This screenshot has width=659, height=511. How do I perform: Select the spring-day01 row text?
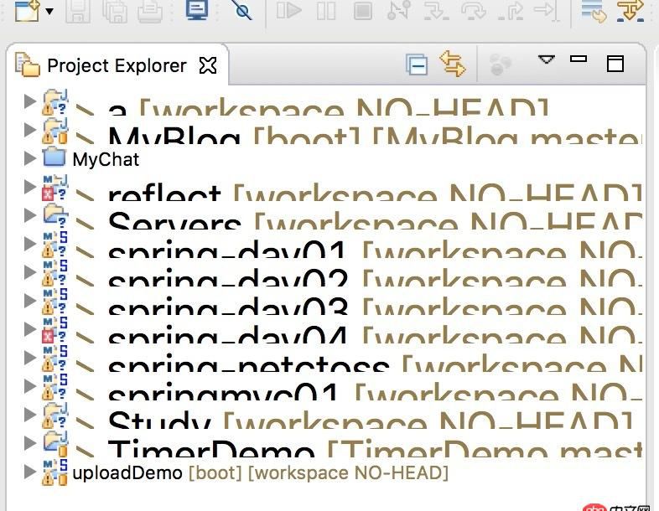coord(375,249)
